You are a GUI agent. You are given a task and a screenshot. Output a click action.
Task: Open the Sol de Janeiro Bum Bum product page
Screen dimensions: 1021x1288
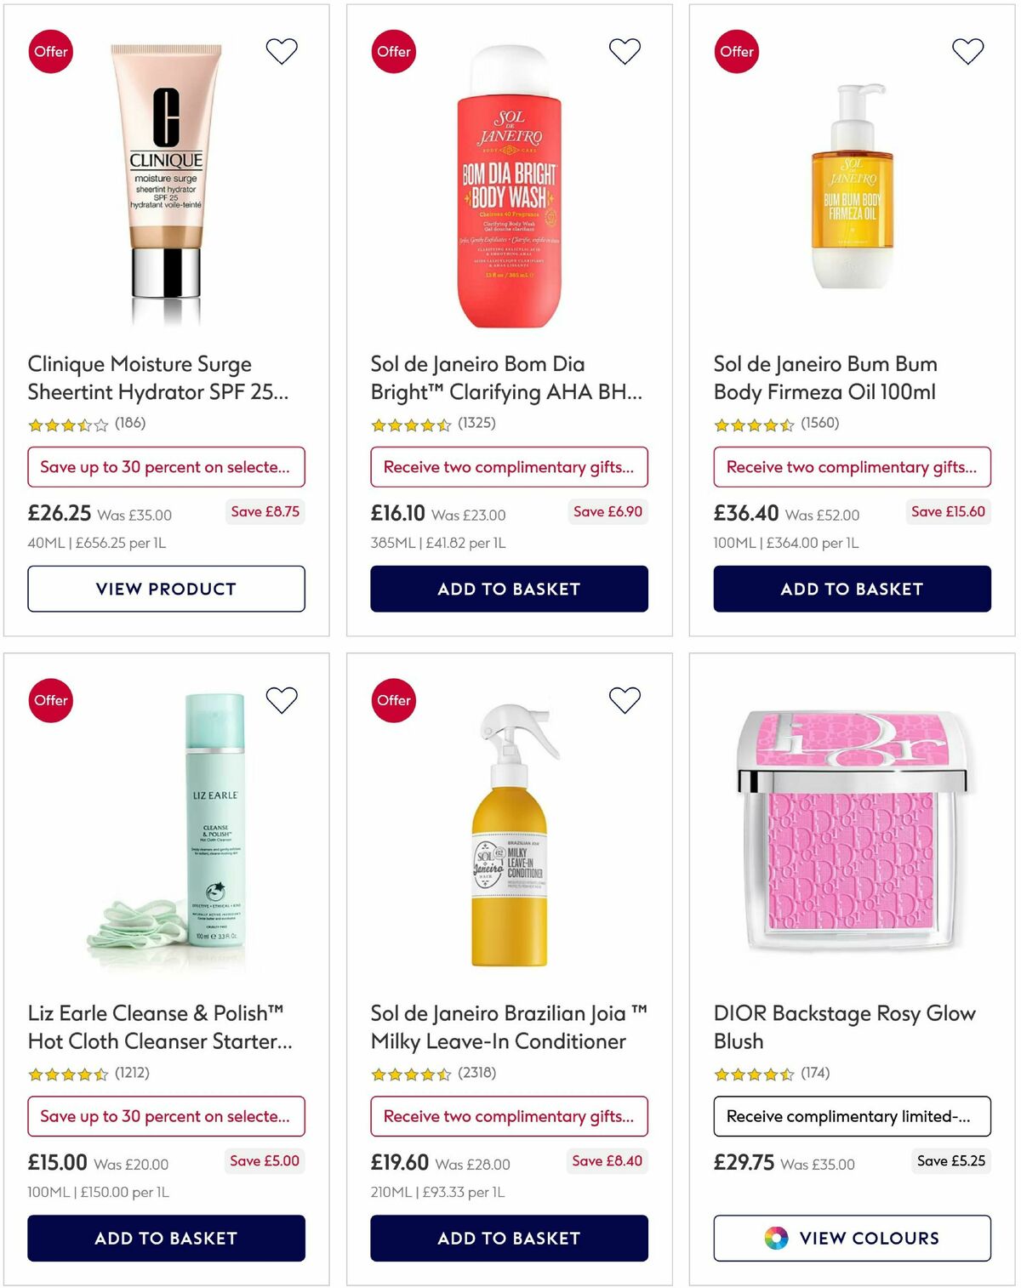coord(824,378)
